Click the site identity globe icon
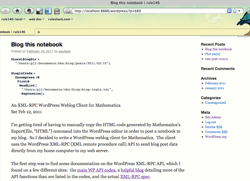 (68, 11)
